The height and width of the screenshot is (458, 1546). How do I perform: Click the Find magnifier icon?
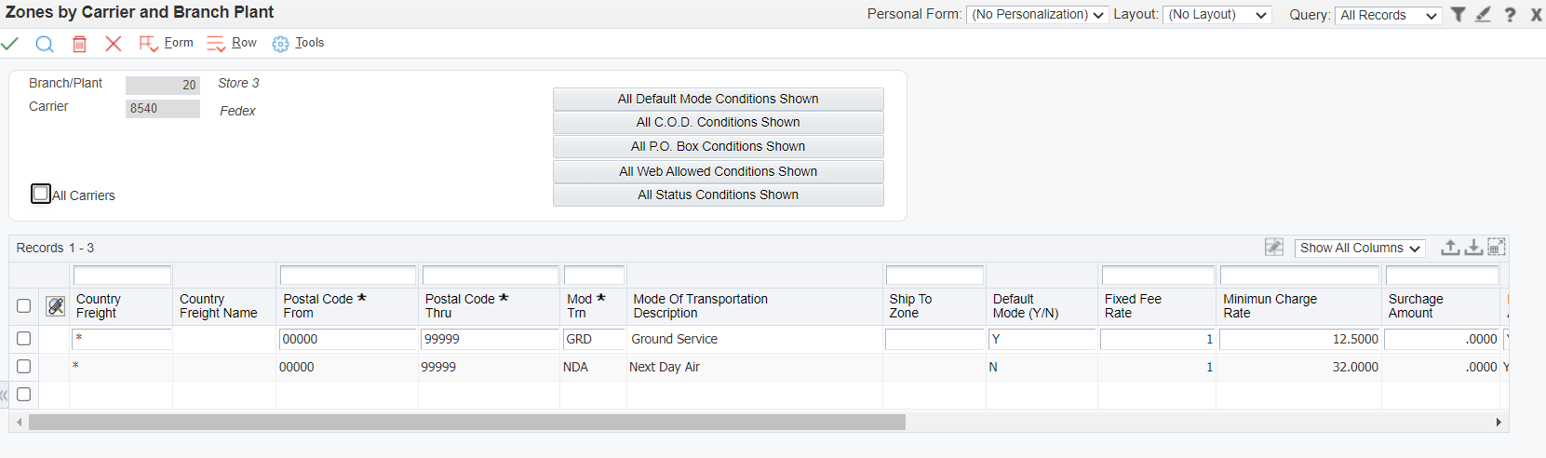[x=45, y=44]
